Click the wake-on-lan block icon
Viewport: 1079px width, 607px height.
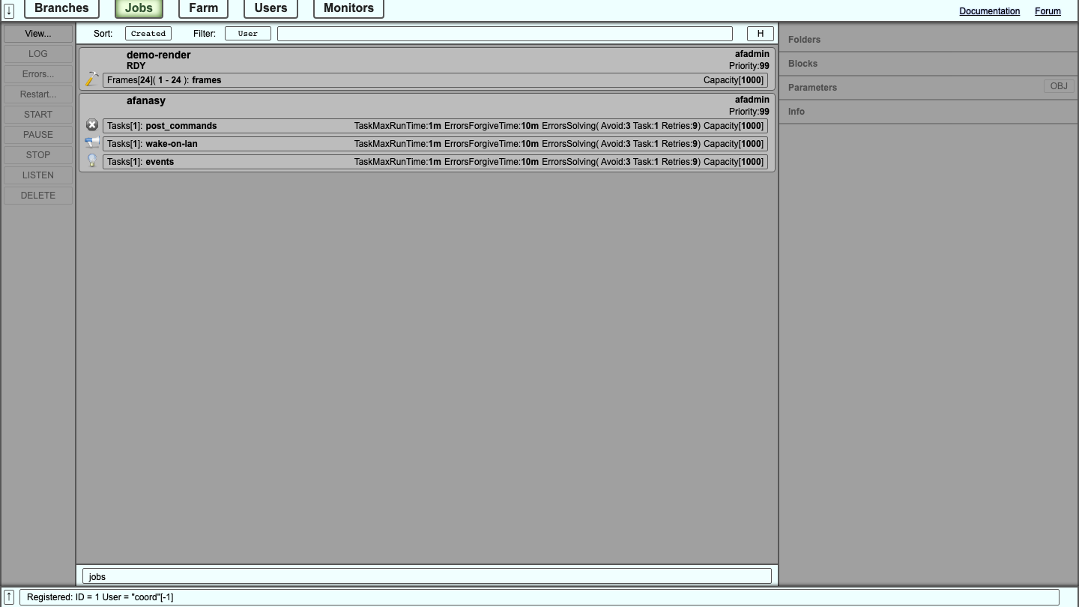point(92,142)
